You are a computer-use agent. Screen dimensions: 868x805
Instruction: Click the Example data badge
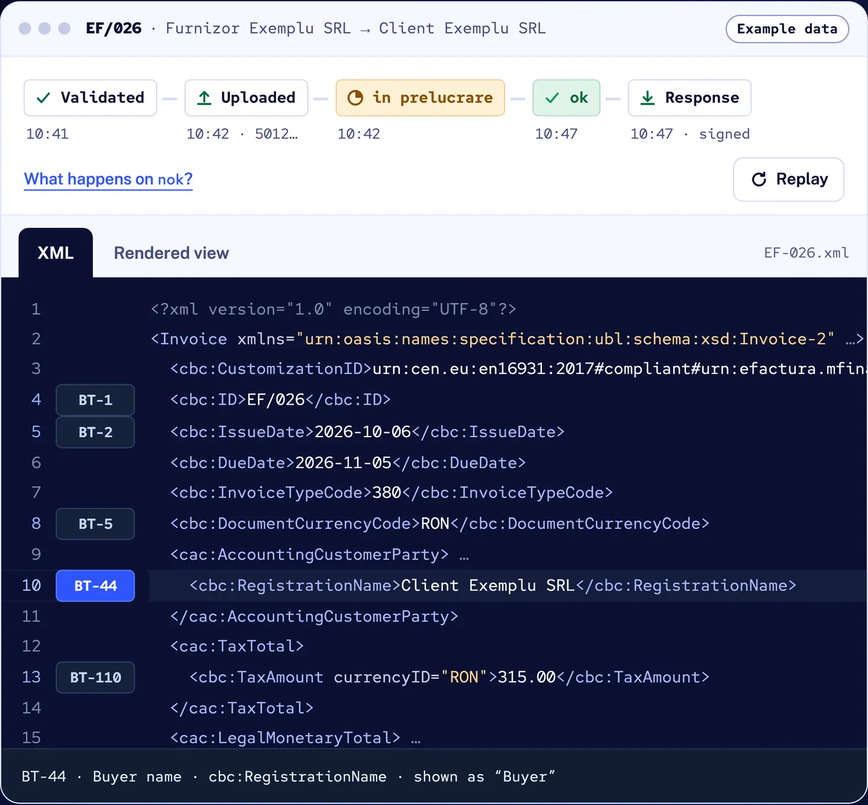[x=787, y=29]
